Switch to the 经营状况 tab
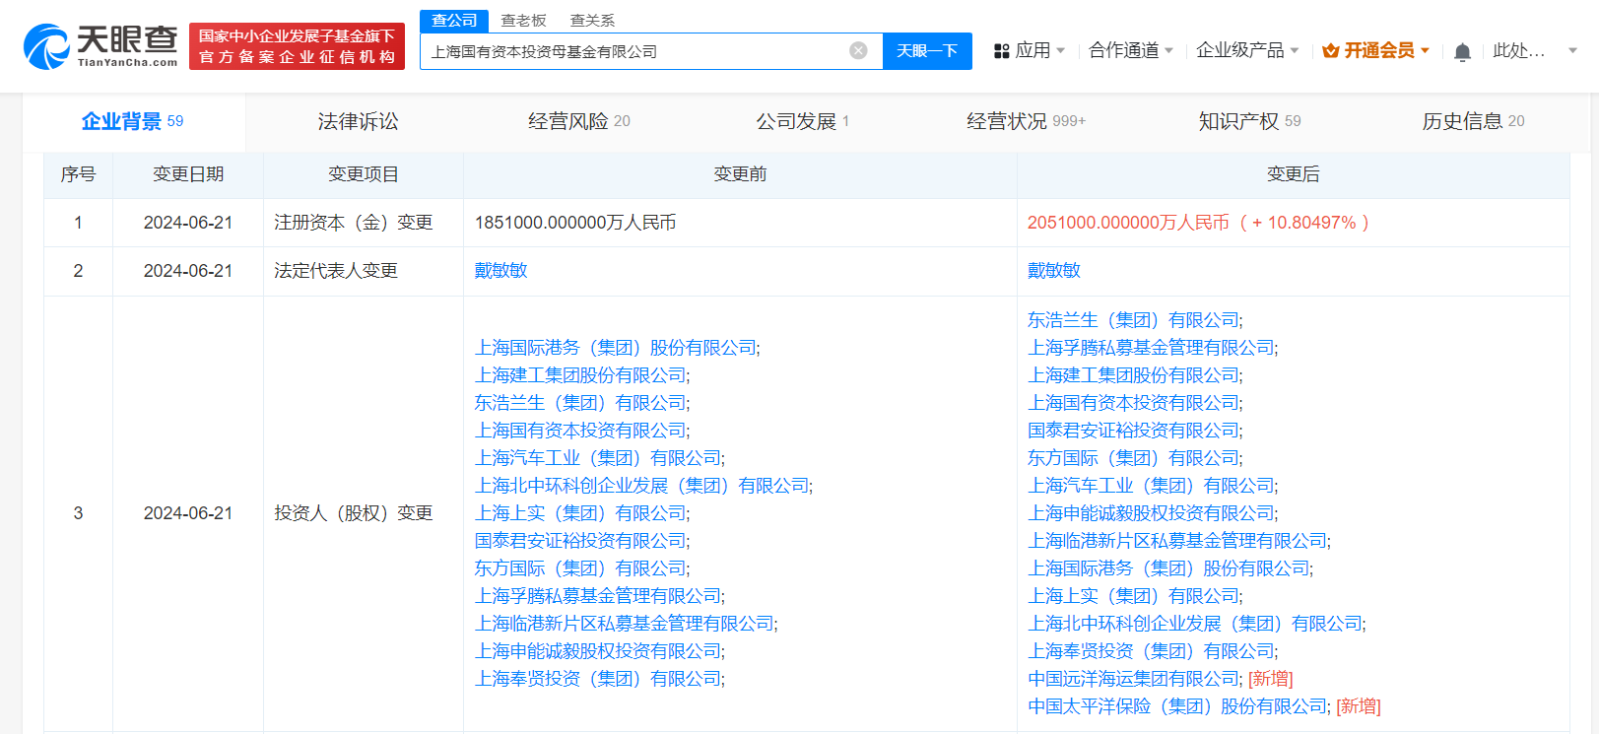The width and height of the screenshot is (1599, 734). pyautogui.click(x=1026, y=121)
